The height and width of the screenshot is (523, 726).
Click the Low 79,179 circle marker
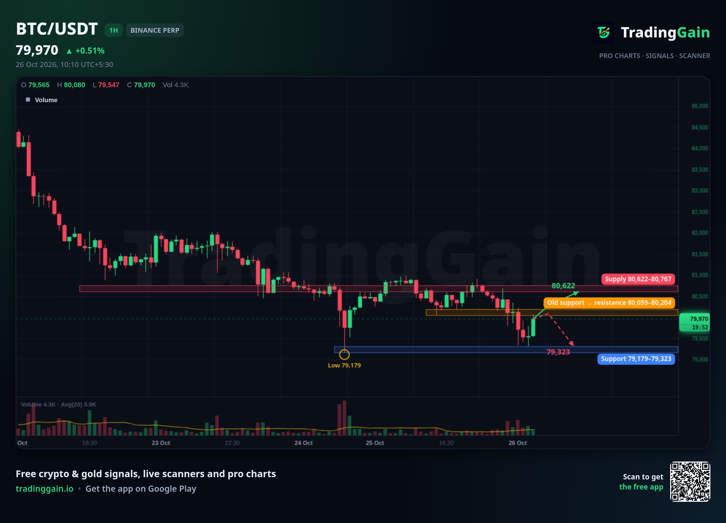[345, 354]
